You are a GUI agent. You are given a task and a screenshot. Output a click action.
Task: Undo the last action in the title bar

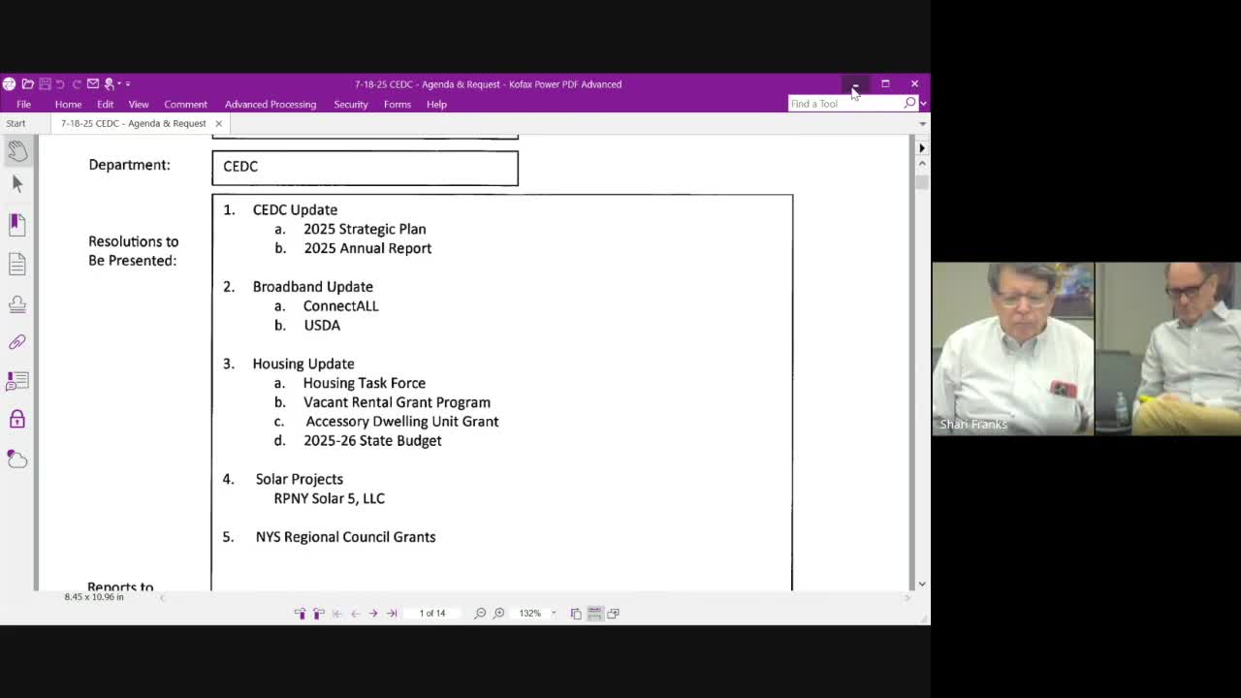tap(60, 84)
